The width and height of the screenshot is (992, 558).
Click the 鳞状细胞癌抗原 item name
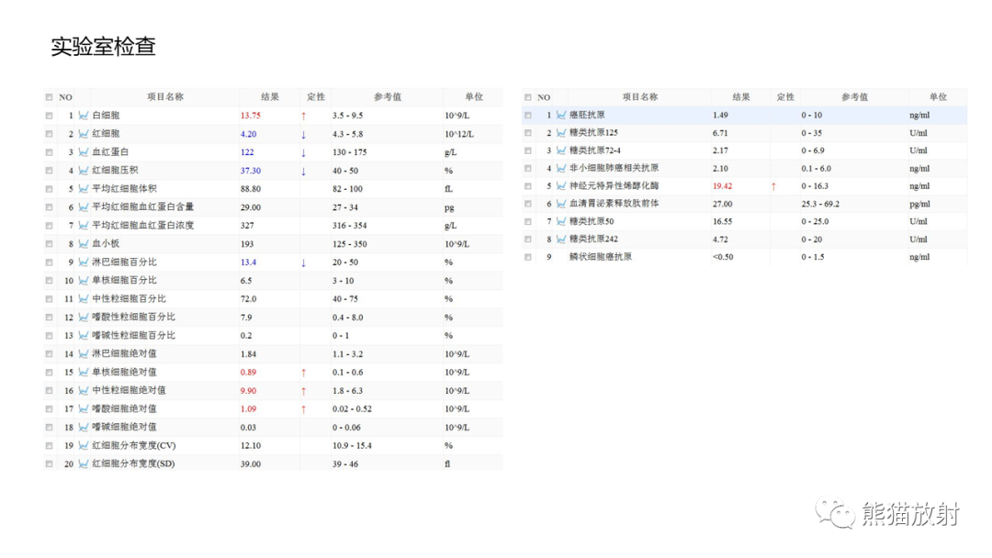(601, 257)
